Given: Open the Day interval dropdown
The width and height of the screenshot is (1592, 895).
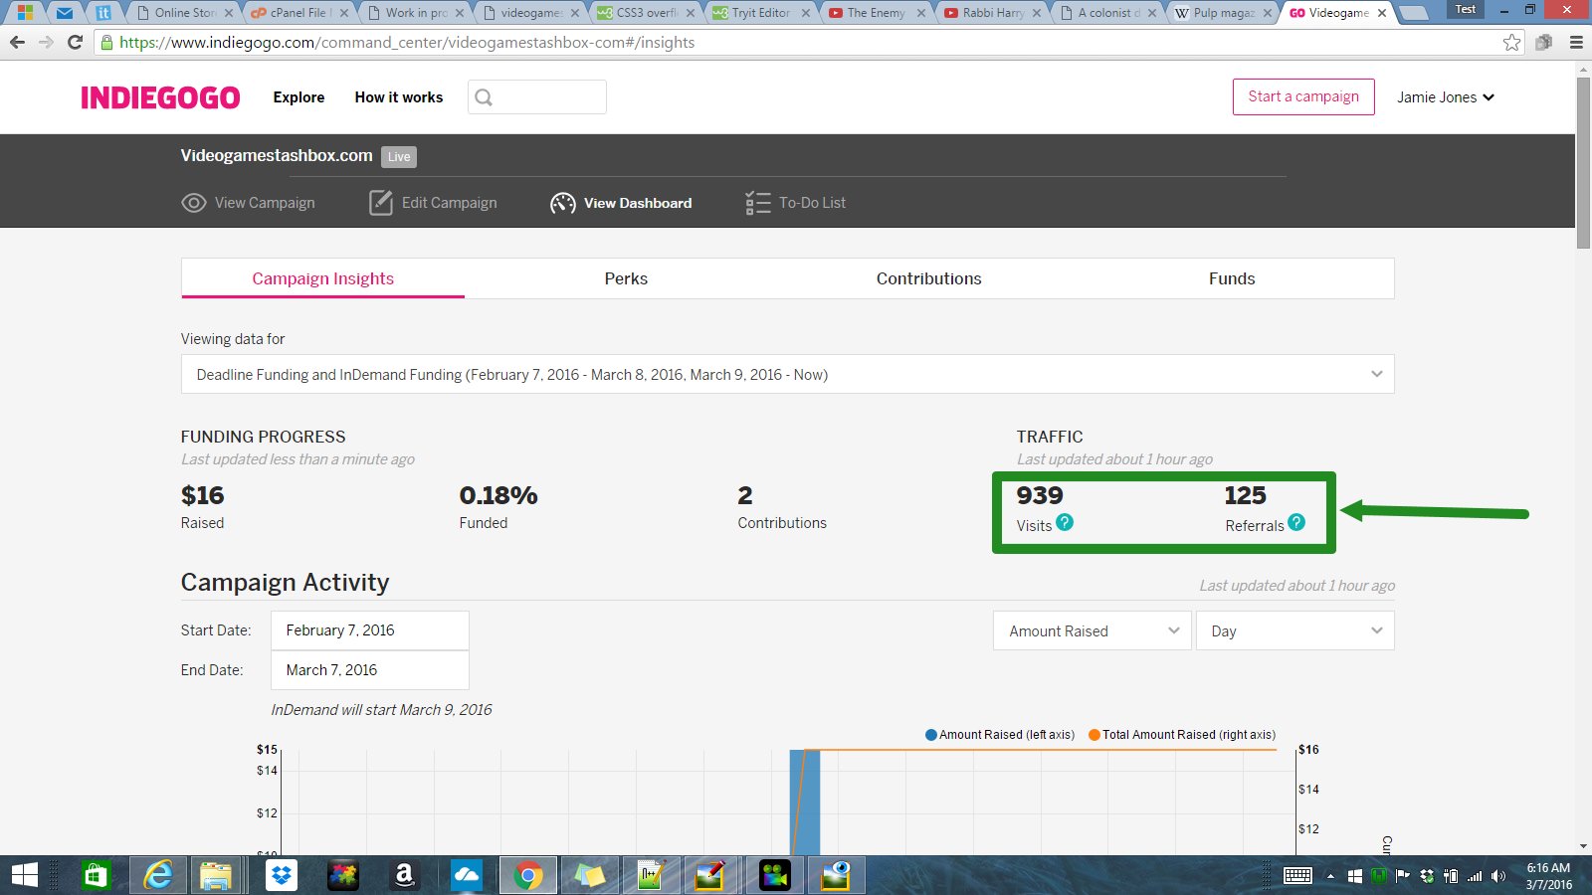Looking at the screenshot, I should (1294, 630).
